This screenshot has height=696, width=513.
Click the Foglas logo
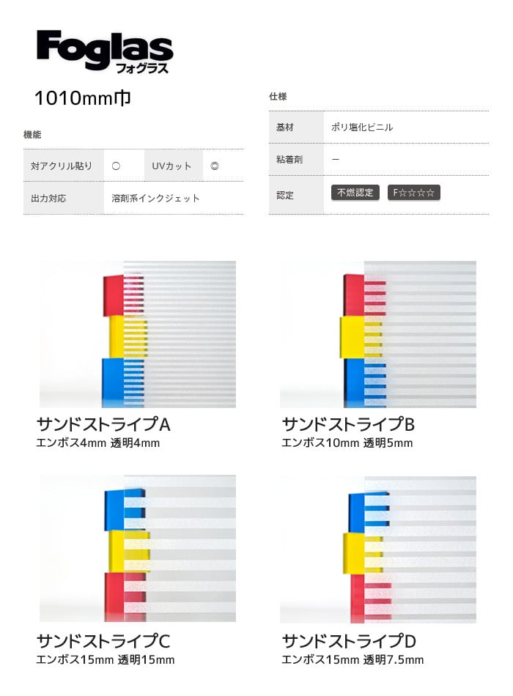click(105, 51)
